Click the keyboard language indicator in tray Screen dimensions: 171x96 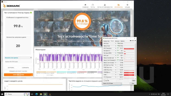click(159, 94)
